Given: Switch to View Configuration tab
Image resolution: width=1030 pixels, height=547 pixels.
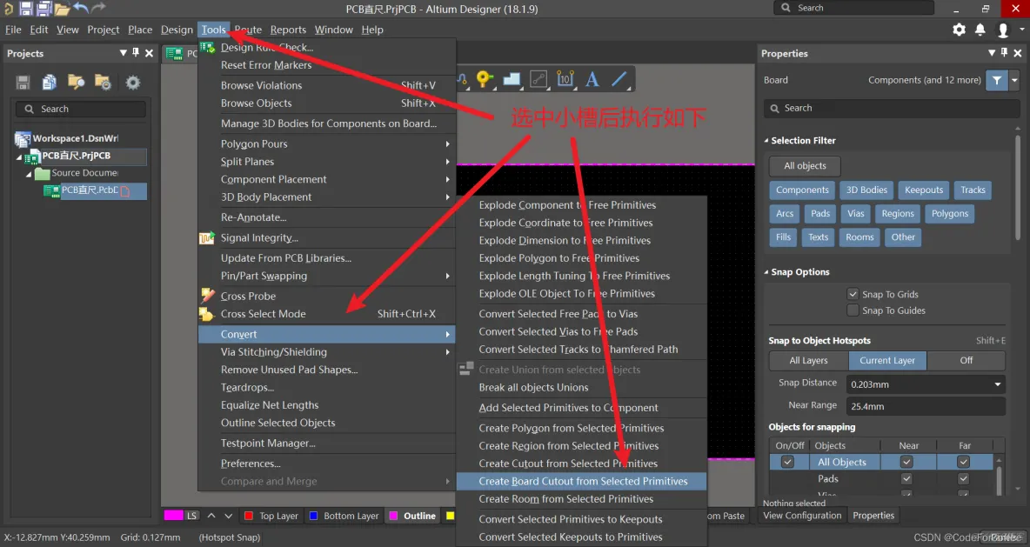Looking at the screenshot, I should pos(802,516).
